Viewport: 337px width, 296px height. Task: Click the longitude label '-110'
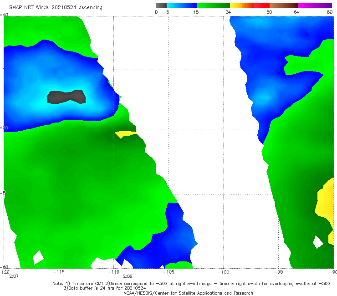tap(113, 272)
